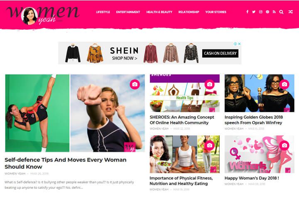Go to Health & Beauty section

(159, 12)
